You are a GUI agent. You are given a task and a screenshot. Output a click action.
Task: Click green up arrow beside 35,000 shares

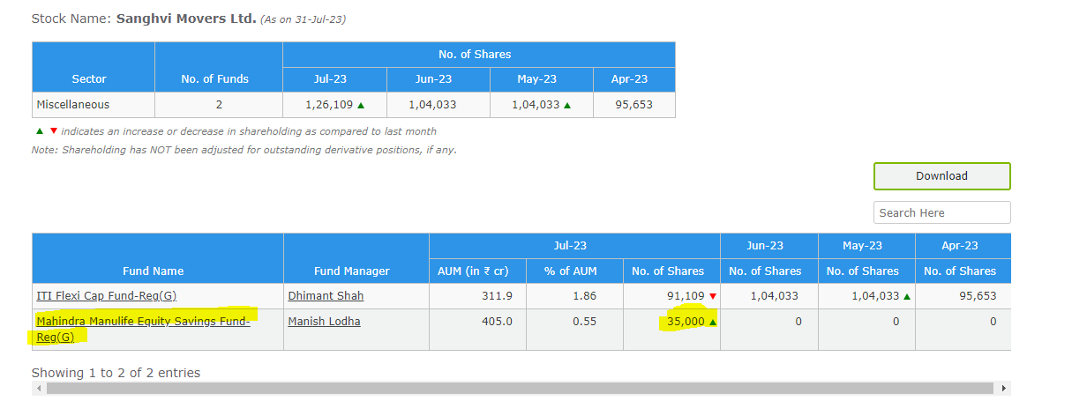click(x=713, y=322)
